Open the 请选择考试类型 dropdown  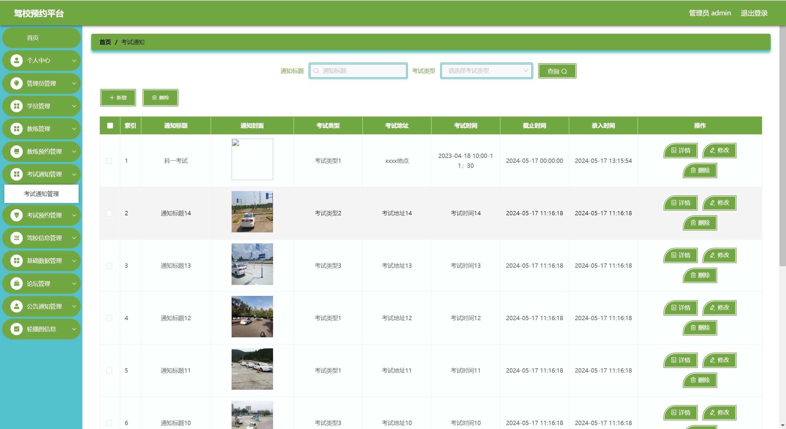pyautogui.click(x=486, y=71)
